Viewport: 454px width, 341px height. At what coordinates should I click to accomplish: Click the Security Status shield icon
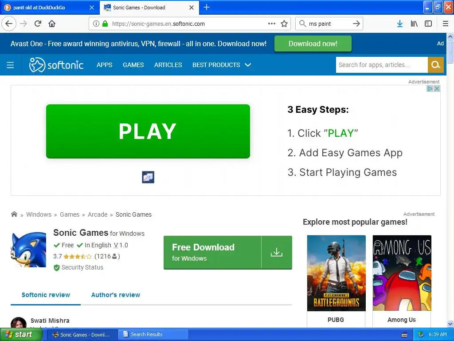[x=57, y=268]
